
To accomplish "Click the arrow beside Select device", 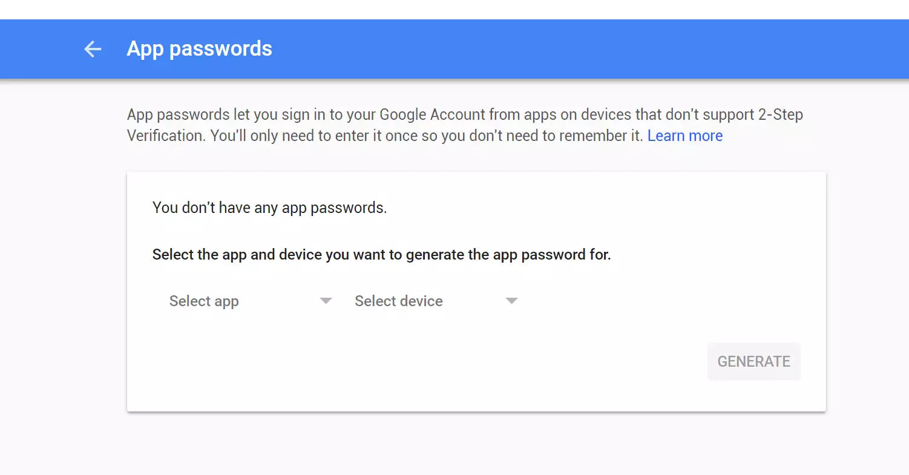I will [x=511, y=301].
